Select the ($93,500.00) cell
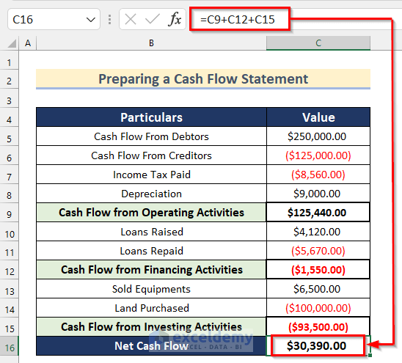Viewport: 402px width, 363px height. click(x=318, y=327)
